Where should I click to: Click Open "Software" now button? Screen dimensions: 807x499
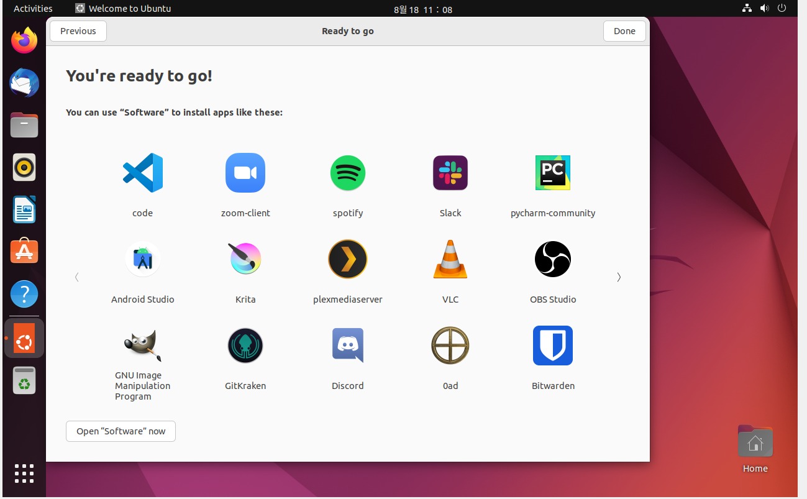(x=121, y=431)
